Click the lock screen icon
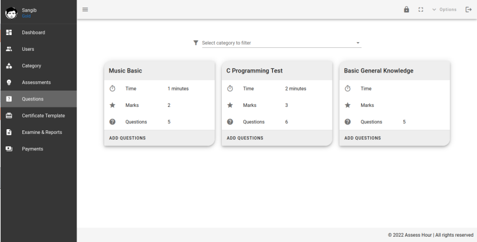477x242 pixels. point(407,9)
